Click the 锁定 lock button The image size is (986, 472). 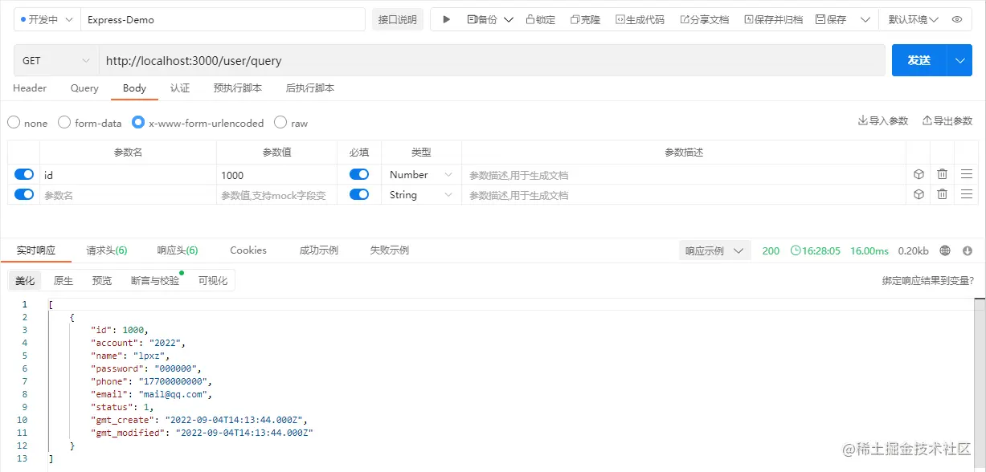click(x=541, y=19)
